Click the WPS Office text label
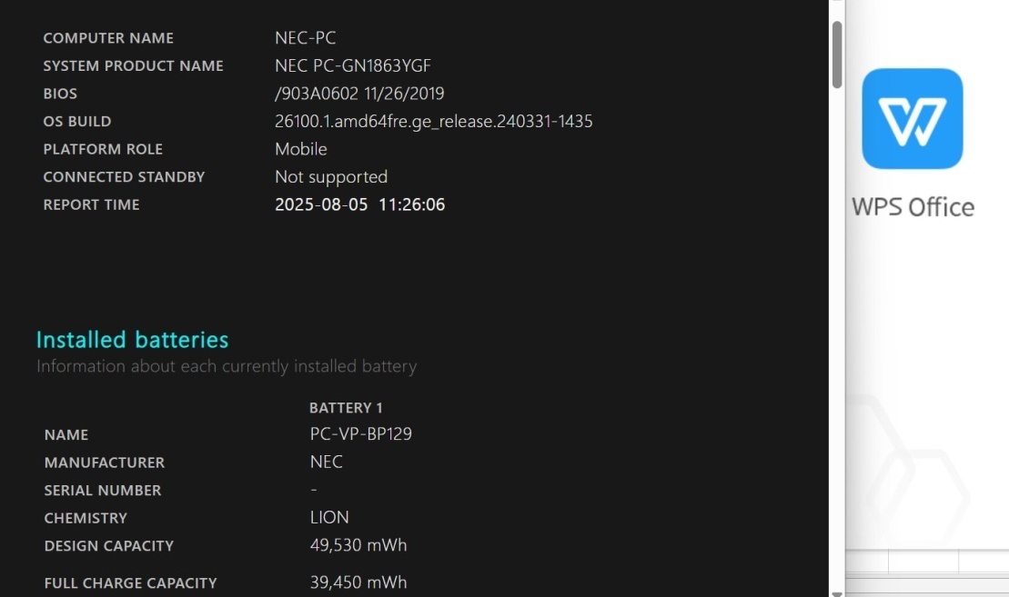1009x597 pixels. point(913,207)
